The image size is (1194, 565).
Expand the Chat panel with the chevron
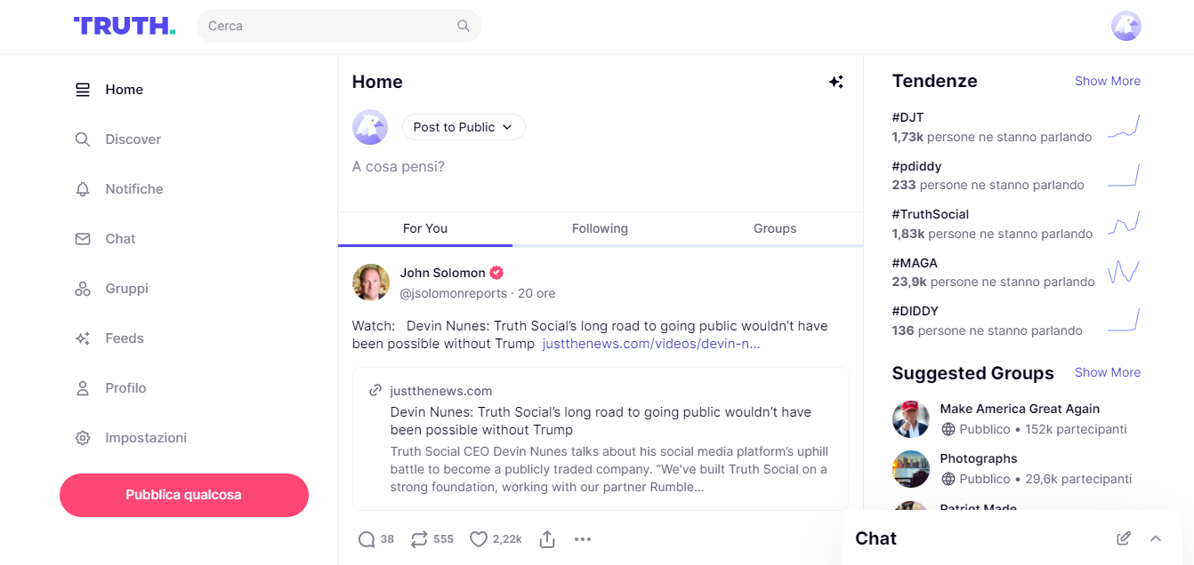(x=1156, y=538)
